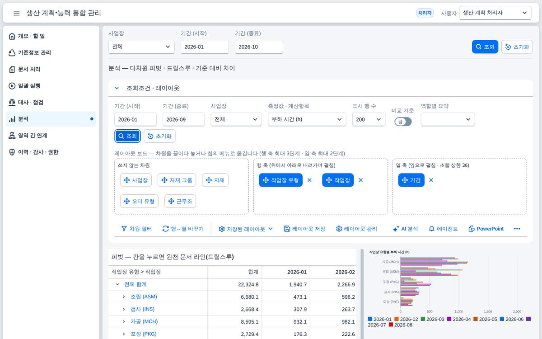This screenshot has width=542, height=339.
Task: Launch AI 분석 sparkle tool
Action: [405, 229]
